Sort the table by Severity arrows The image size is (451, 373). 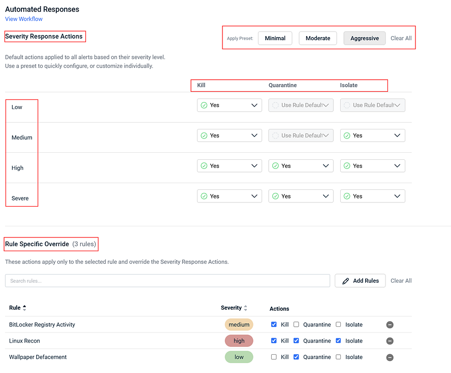pyautogui.click(x=245, y=308)
